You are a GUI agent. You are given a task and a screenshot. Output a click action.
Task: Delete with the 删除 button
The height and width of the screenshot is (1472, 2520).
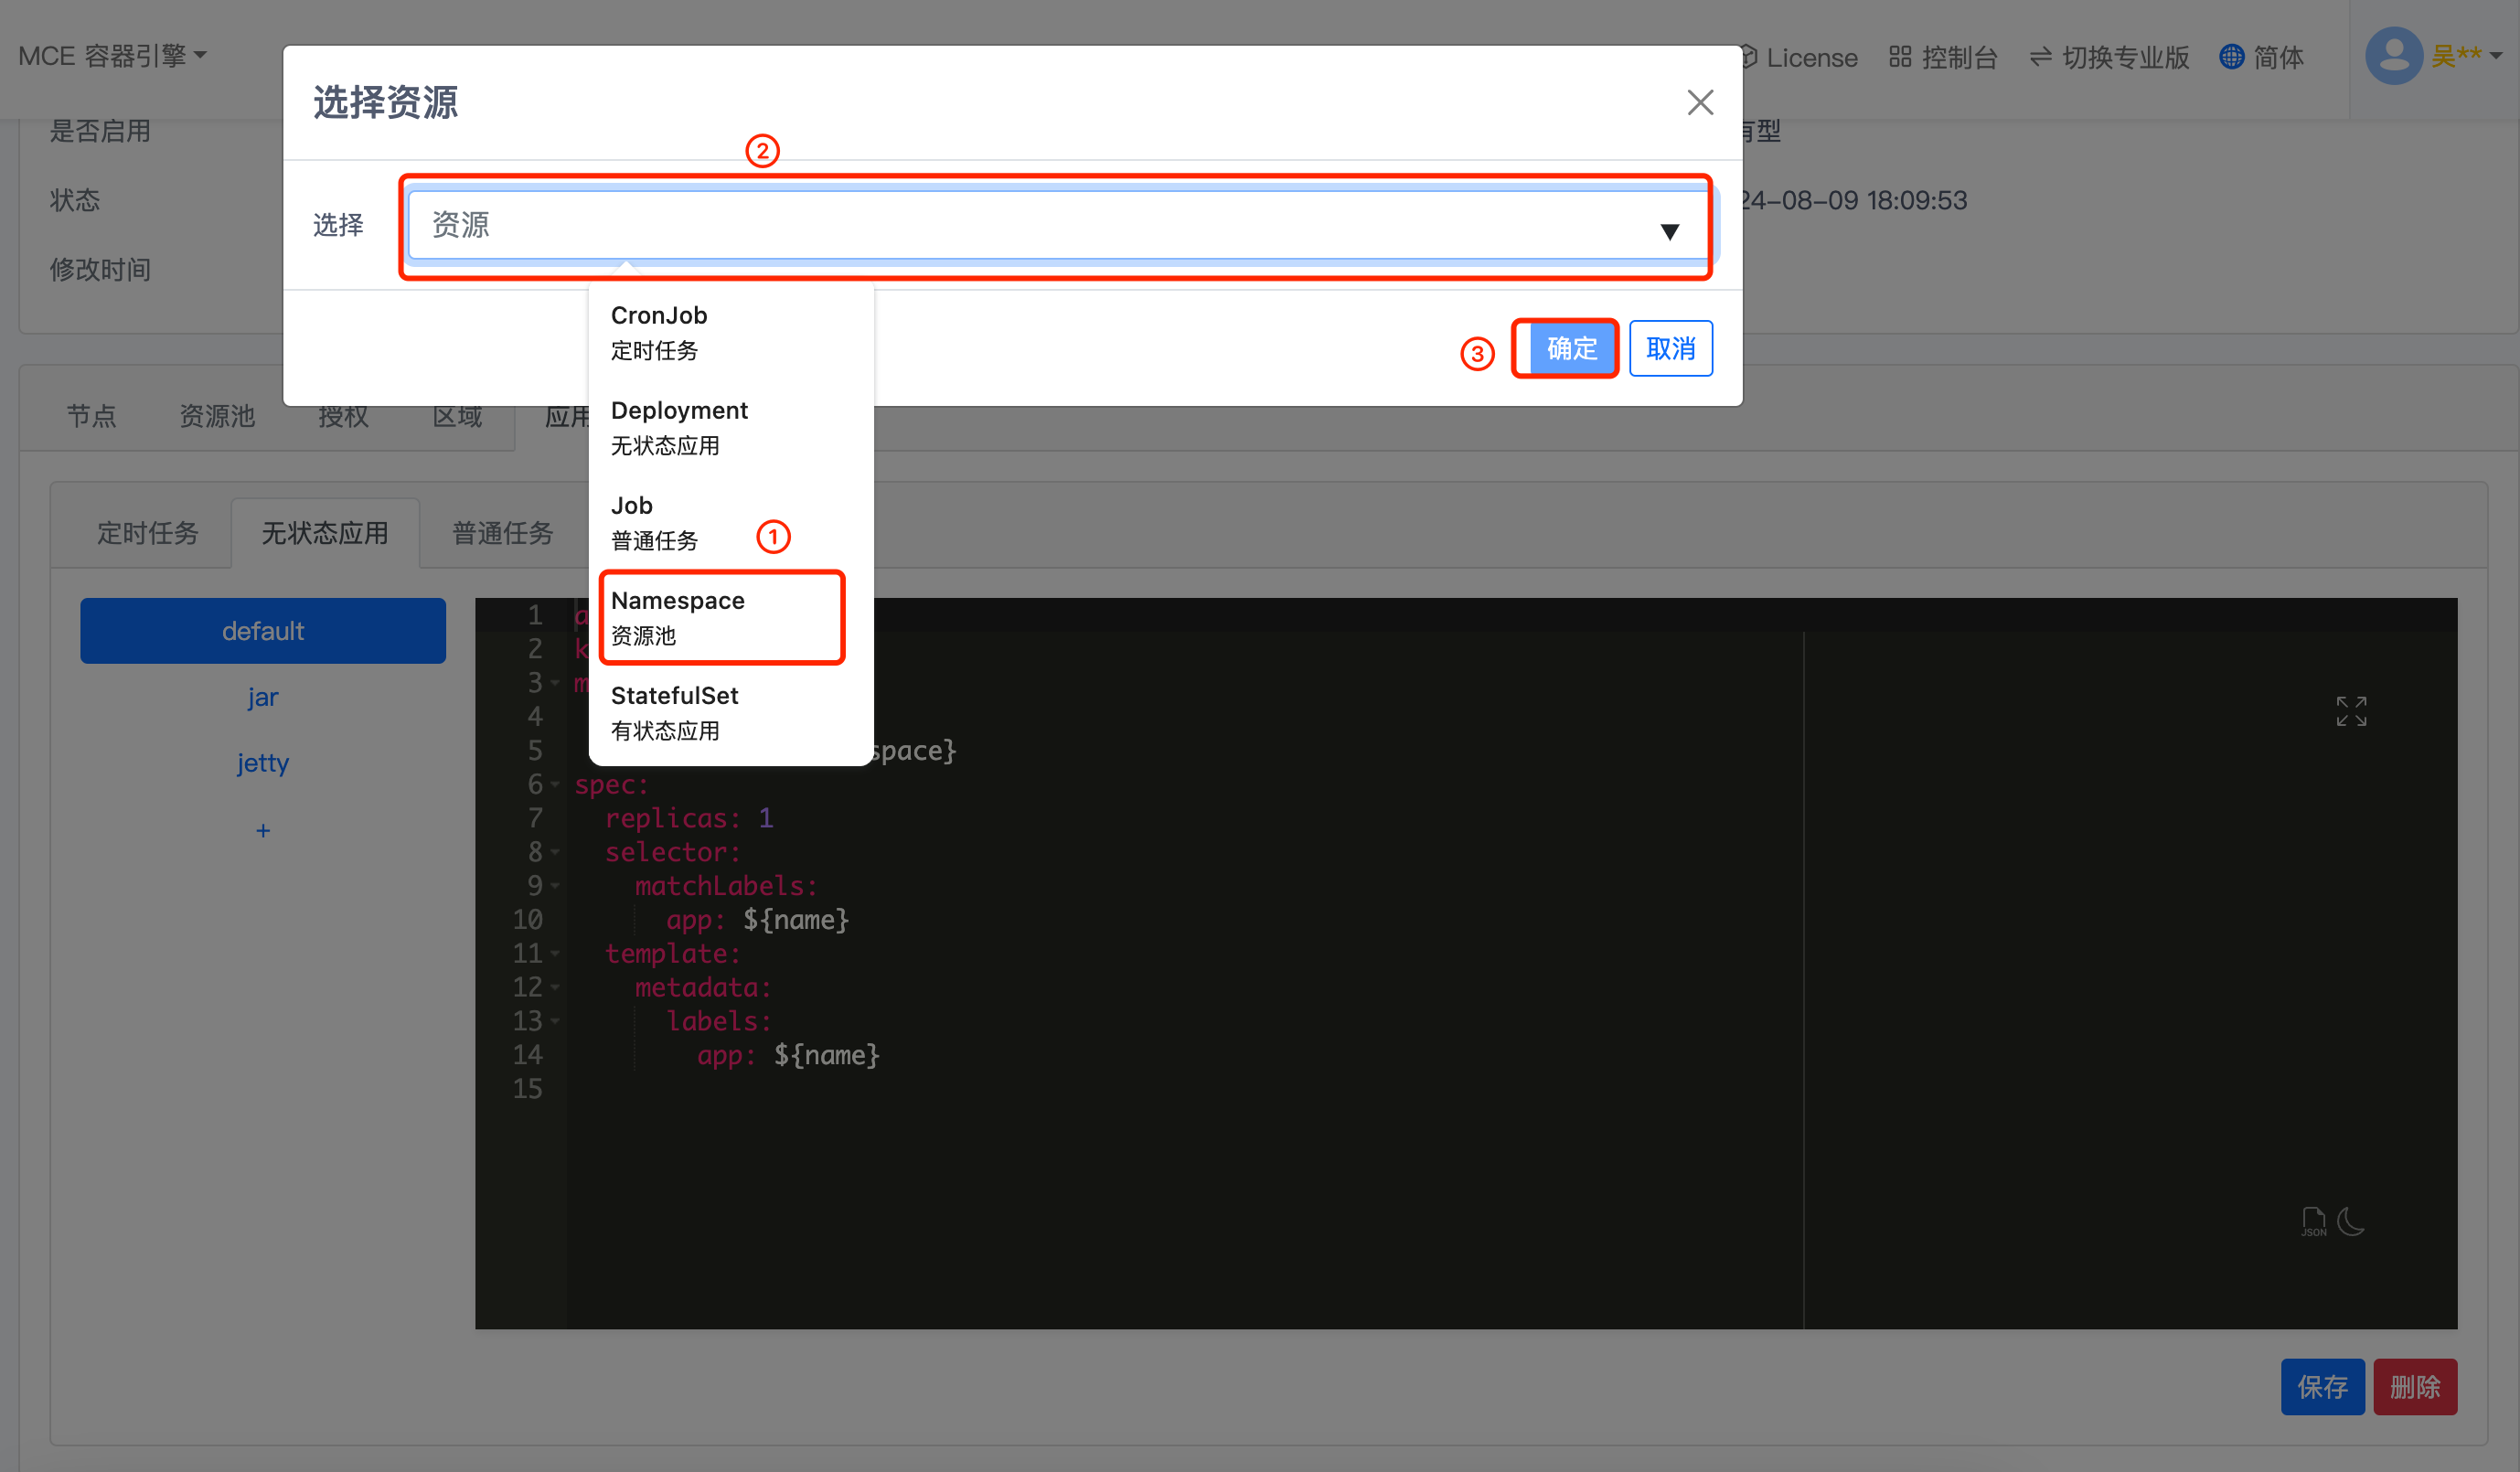[x=2415, y=1386]
